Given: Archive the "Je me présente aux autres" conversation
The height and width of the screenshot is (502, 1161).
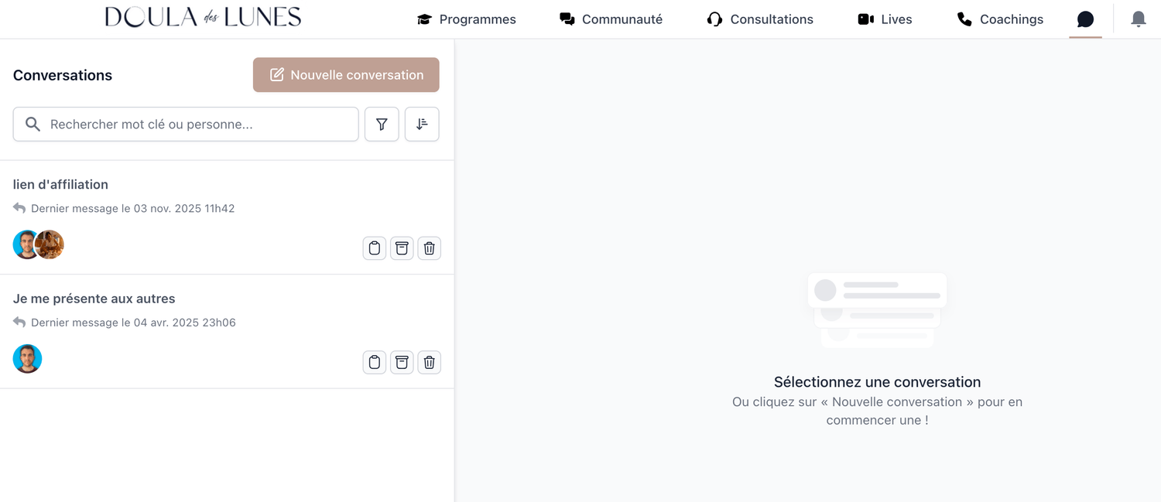Looking at the screenshot, I should (402, 362).
